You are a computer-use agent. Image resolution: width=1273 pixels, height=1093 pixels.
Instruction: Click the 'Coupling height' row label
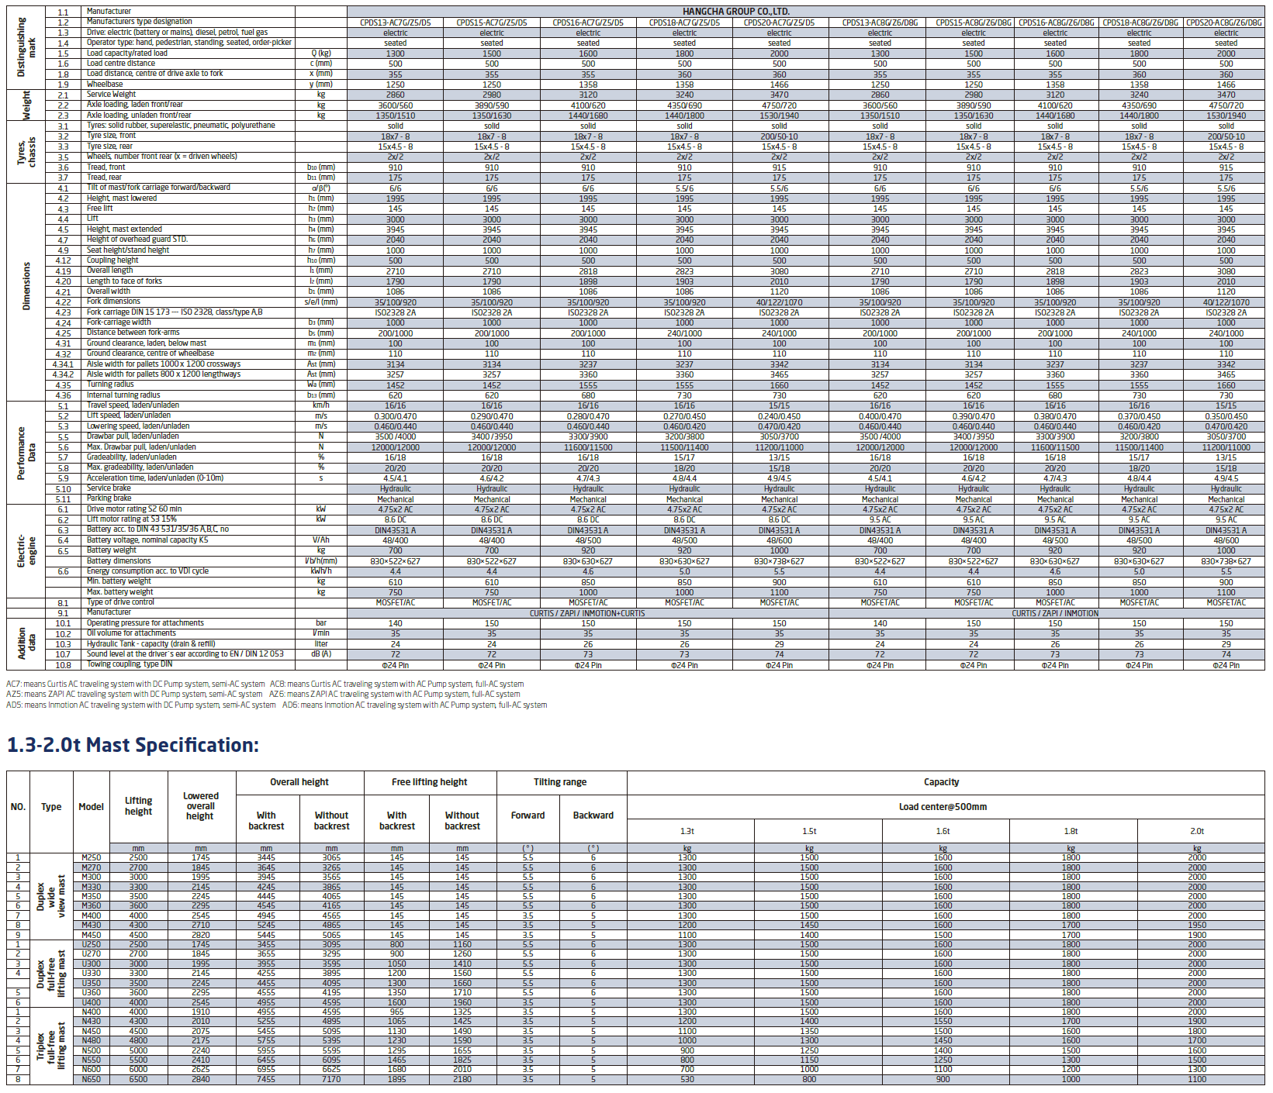coord(112,260)
